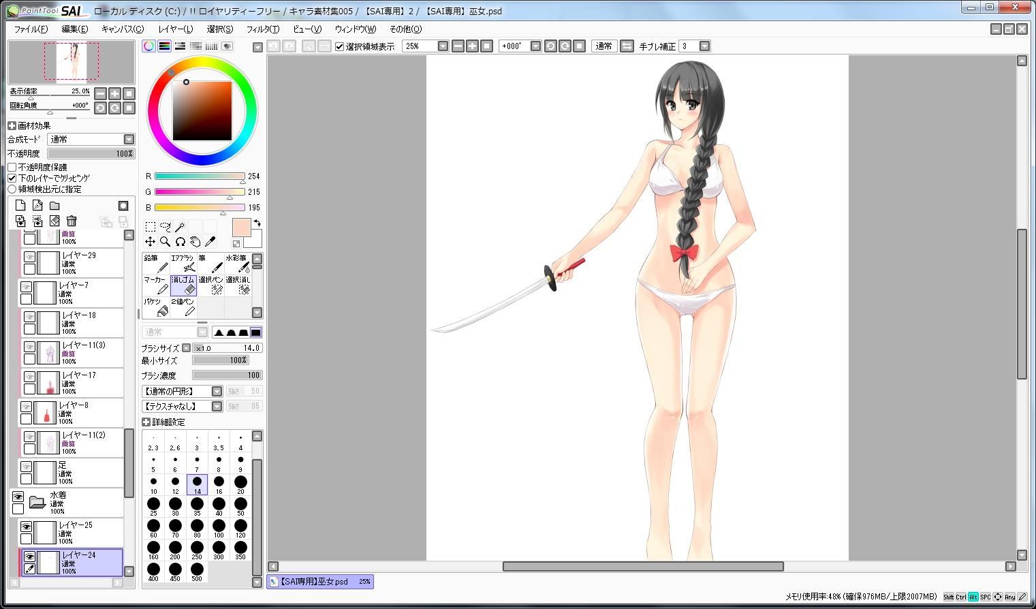Create a new layer folder
The image size is (1036, 609).
[54, 206]
